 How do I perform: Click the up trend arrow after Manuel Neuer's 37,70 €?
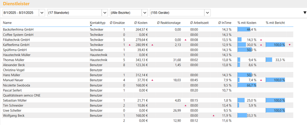[x=152, y=80]
